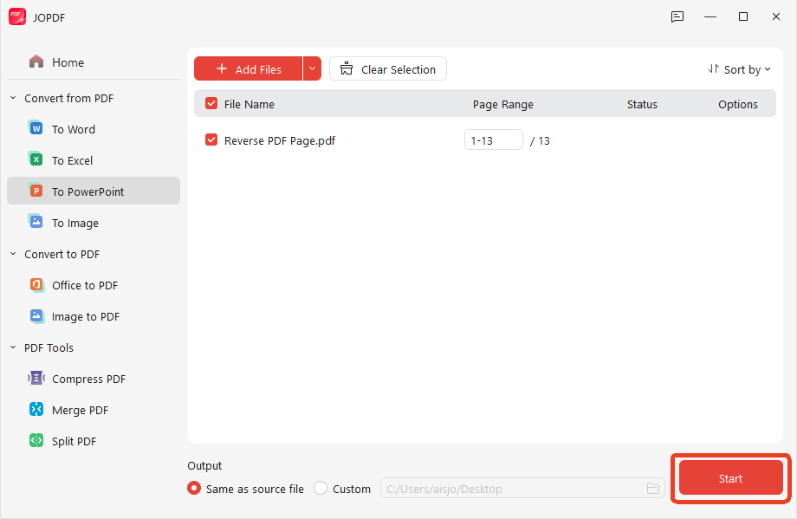Screen dimensions: 797x519
Task: Click the plus icon on Add Files
Action: click(222, 68)
